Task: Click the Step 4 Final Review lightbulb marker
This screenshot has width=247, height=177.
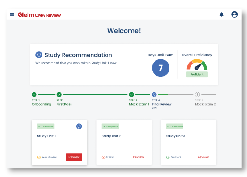Action: pos(154,94)
